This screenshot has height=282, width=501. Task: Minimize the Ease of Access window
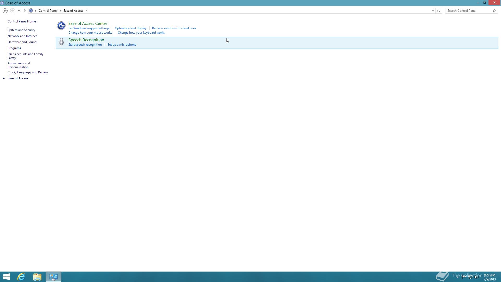tap(478, 3)
